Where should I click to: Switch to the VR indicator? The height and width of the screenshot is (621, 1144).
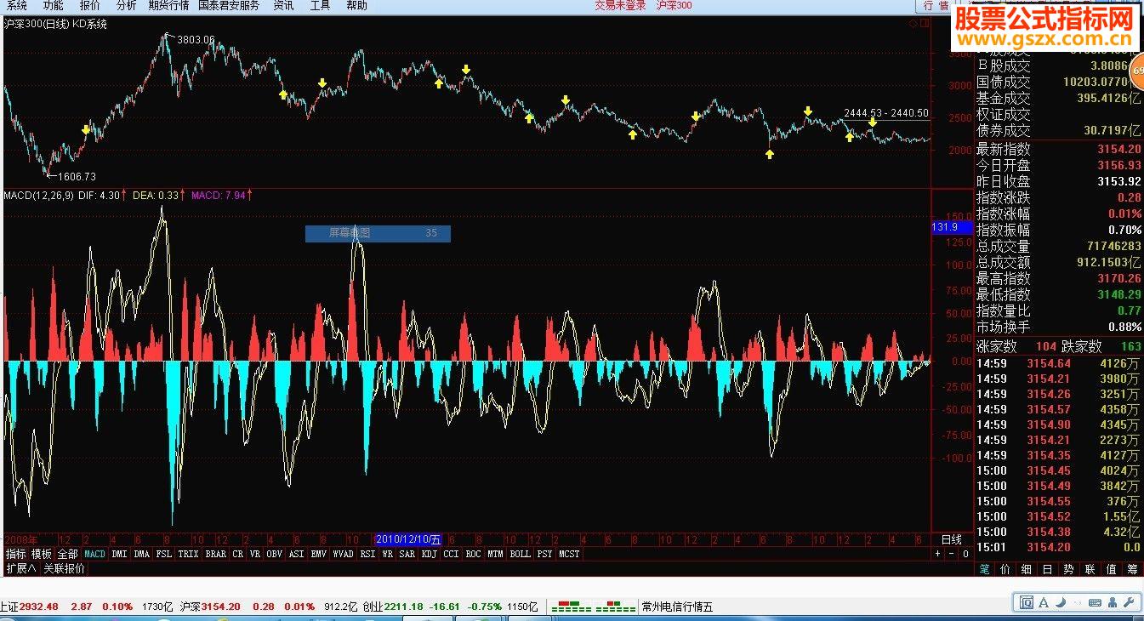[x=255, y=554]
